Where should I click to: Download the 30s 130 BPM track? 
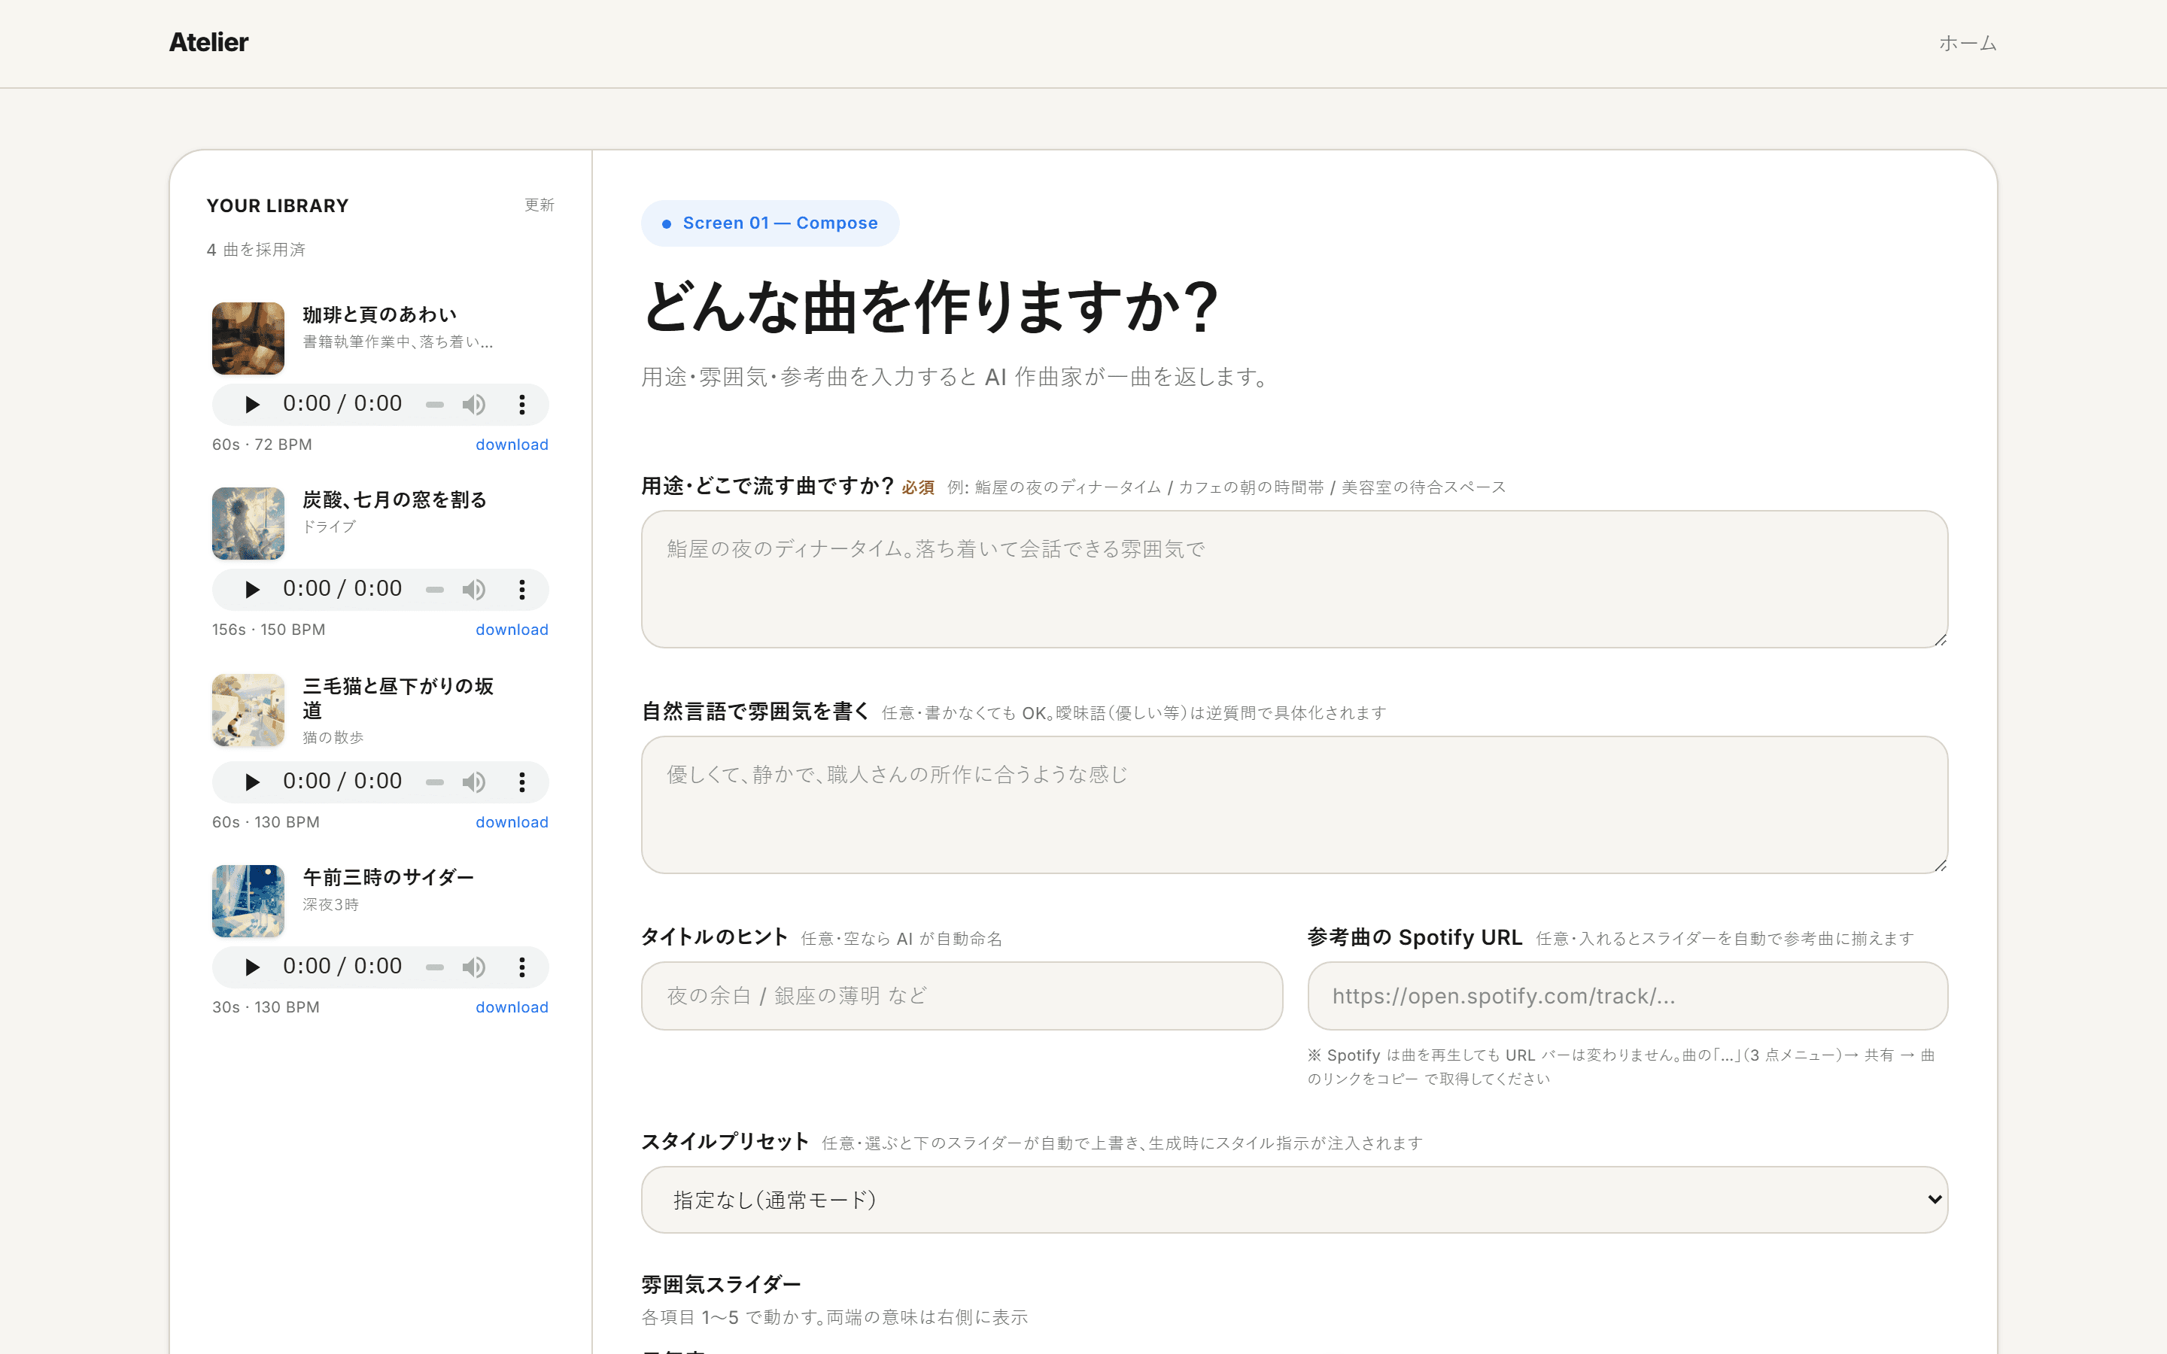(512, 1007)
